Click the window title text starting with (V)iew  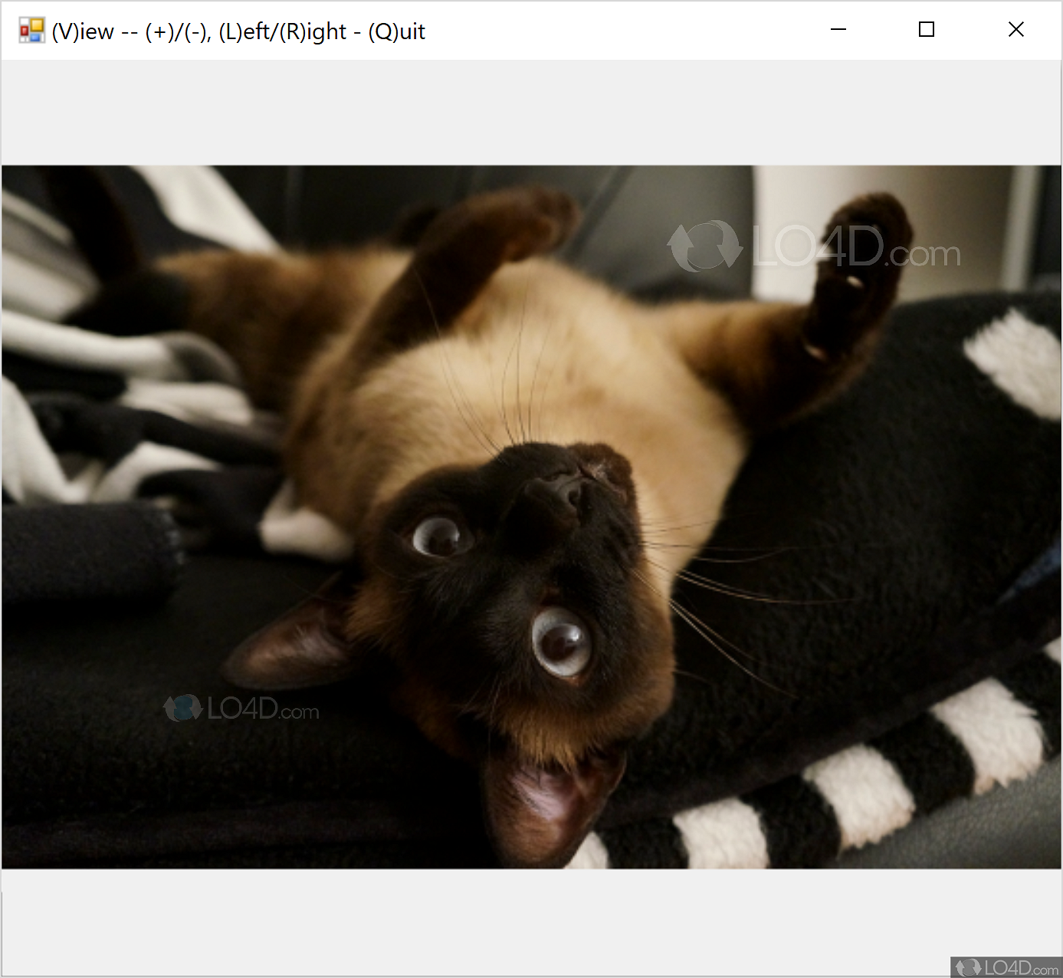pos(238,31)
